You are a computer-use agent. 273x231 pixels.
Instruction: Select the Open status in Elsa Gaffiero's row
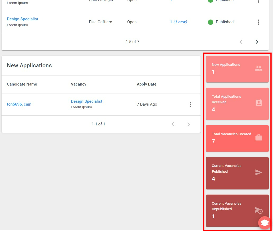point(132,22)
